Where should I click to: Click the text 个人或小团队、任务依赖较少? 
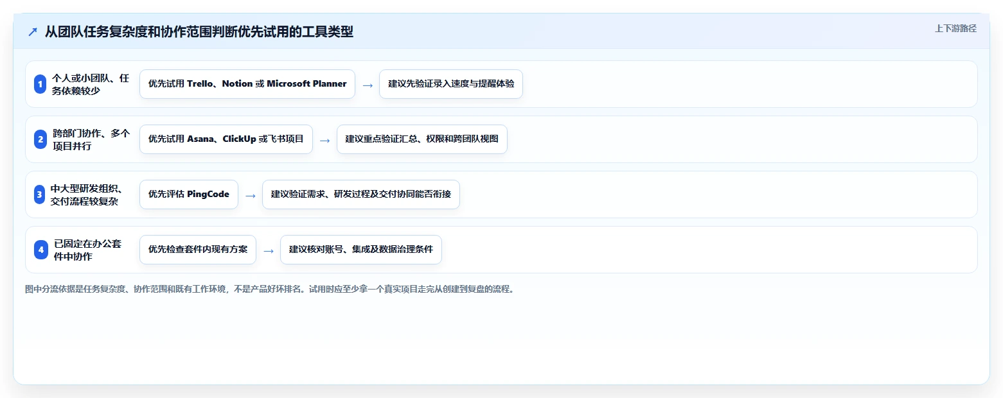(x=91, y=84)
